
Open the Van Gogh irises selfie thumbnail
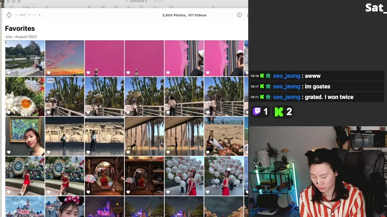point(25,136)
